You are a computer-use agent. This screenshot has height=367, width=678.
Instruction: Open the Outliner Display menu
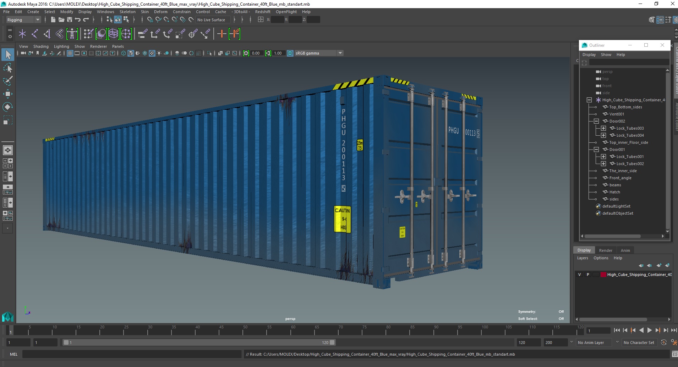click(589, 55)
